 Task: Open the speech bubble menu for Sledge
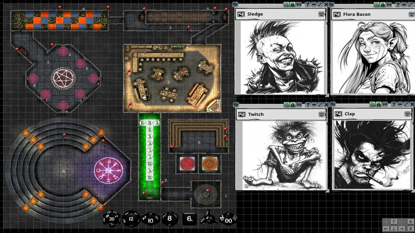click(321, 14)
